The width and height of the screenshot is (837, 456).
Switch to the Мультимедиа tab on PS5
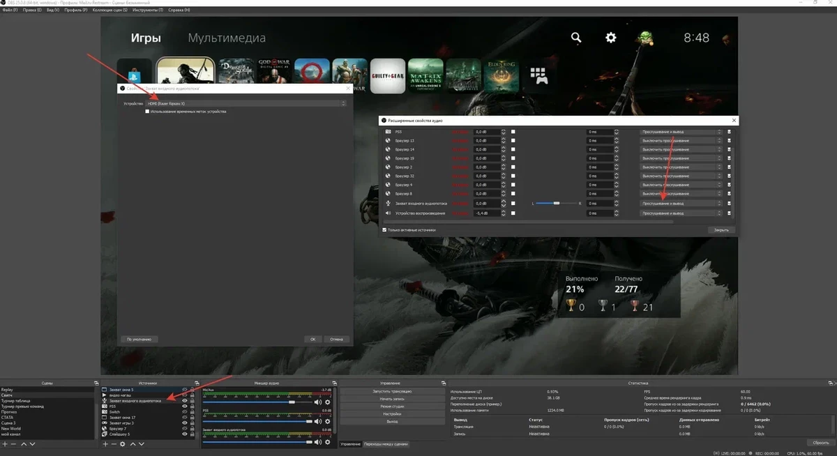pyautogui.click(x=227, y=38)
